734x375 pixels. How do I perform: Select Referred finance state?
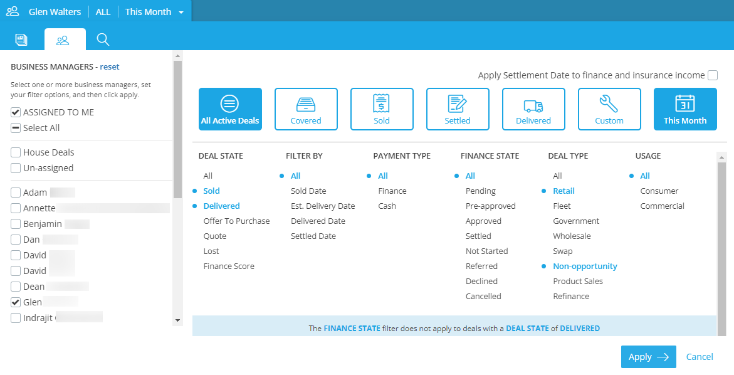[481, 266]
